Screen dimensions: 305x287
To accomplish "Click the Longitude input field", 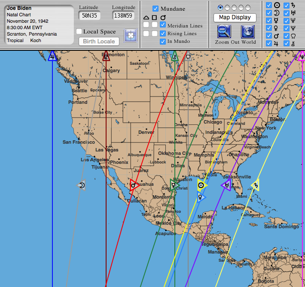I will pos(123,15).
